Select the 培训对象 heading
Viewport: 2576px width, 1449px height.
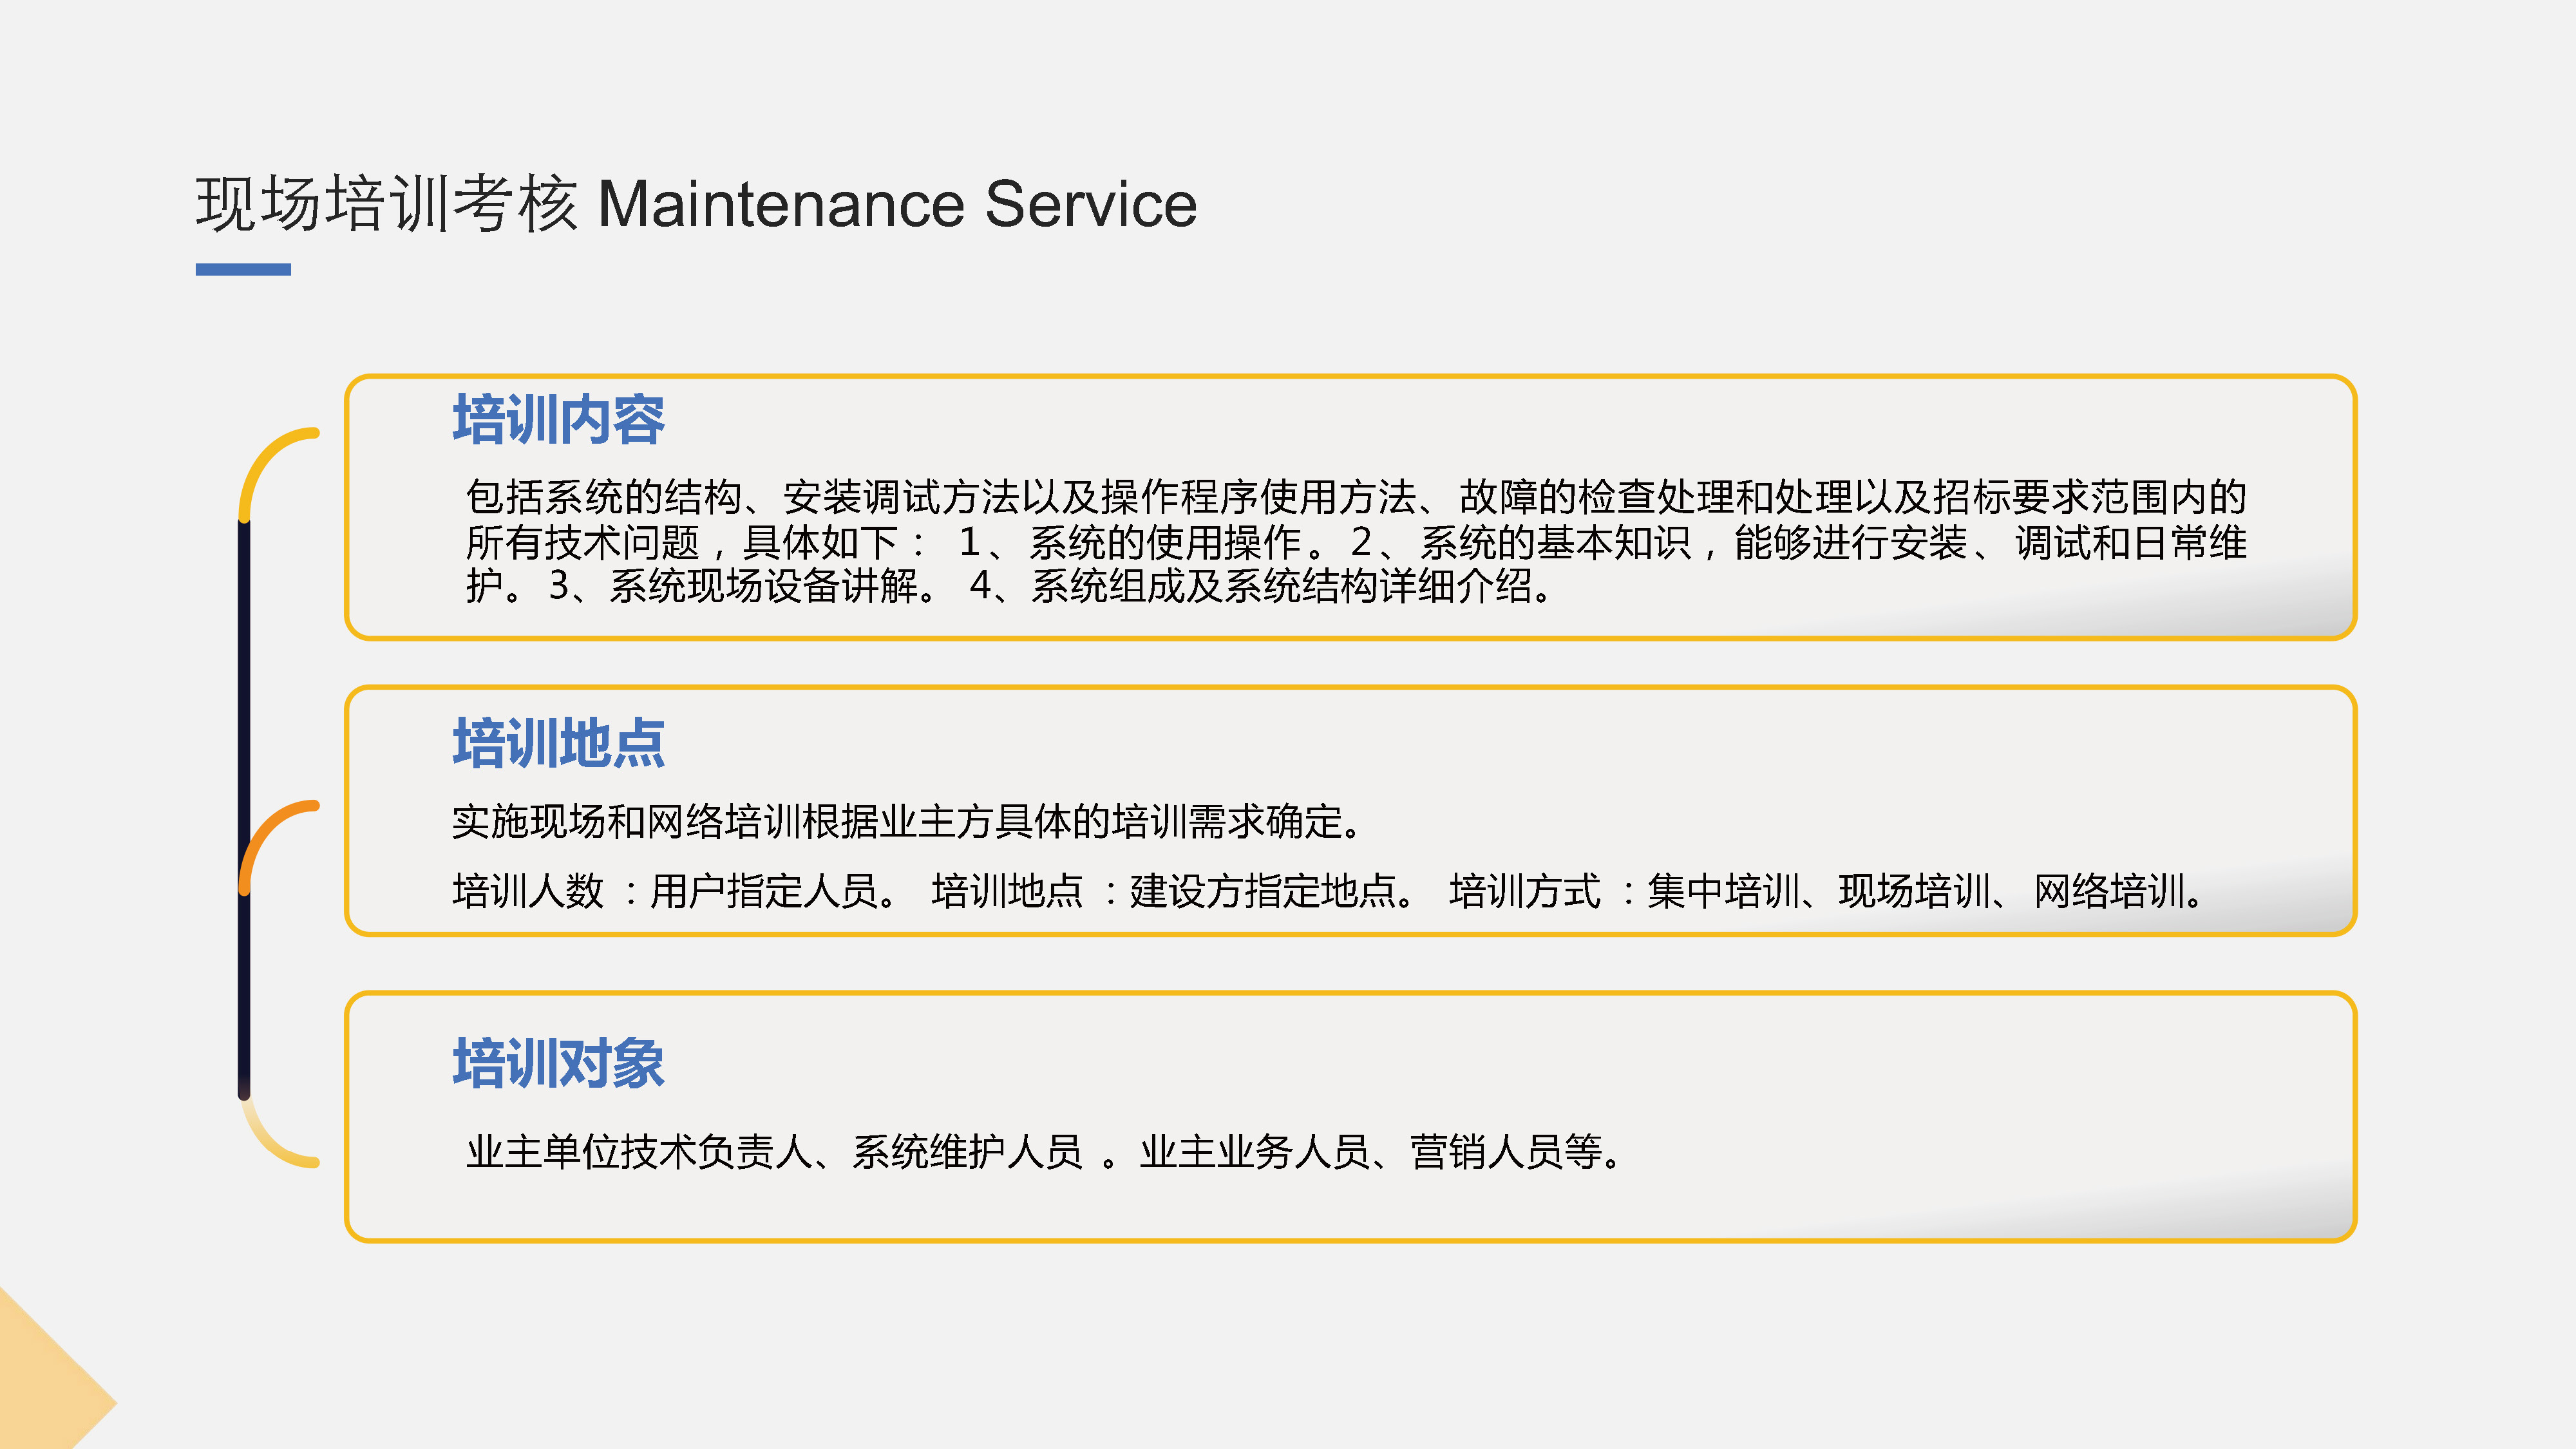[x=558, y=1063]
